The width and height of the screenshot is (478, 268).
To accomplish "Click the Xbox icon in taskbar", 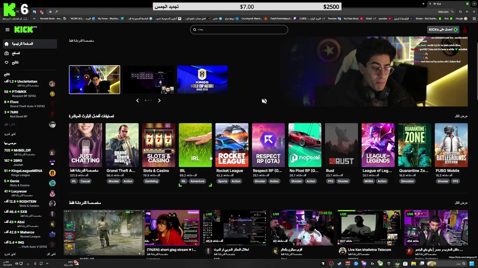I will [x=380, y=264].
